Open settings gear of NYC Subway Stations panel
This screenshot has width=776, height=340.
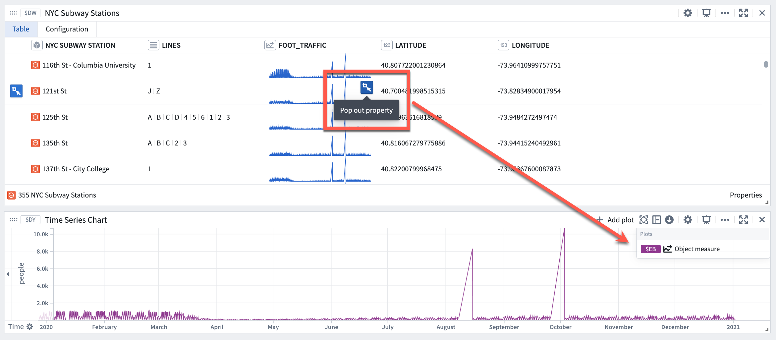click(688, 13)
